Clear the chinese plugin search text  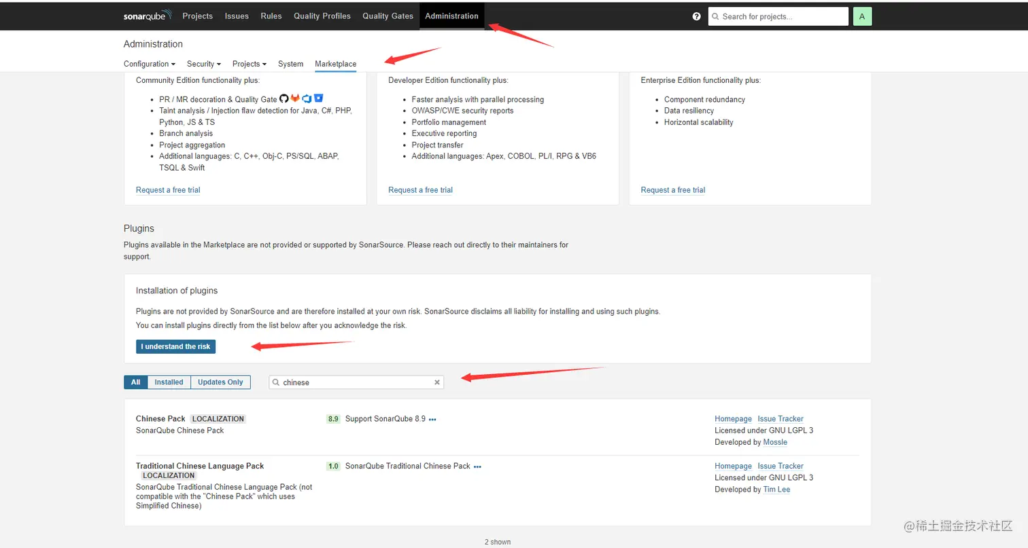tap(437, 382)
